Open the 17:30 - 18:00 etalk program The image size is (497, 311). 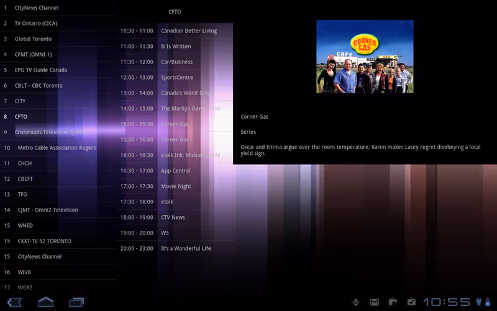(x=175, y=202)
